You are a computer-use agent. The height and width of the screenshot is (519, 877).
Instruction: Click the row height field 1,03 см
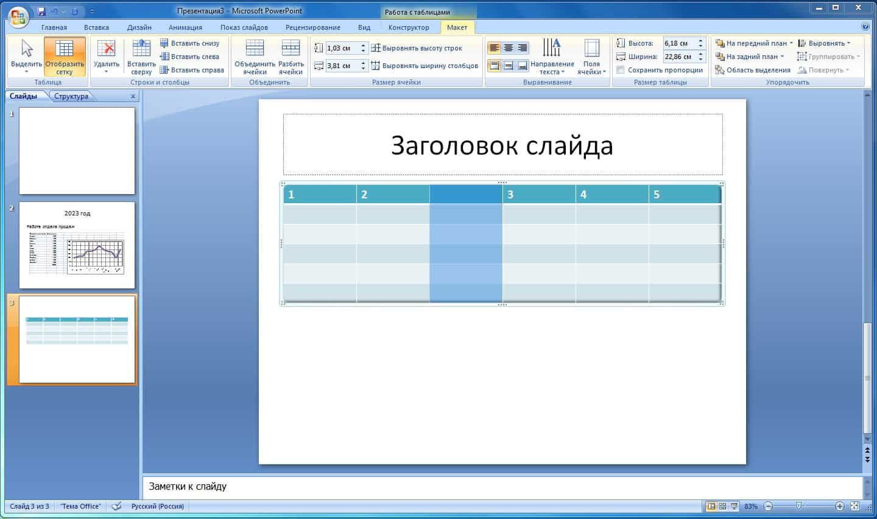(342, 48)
